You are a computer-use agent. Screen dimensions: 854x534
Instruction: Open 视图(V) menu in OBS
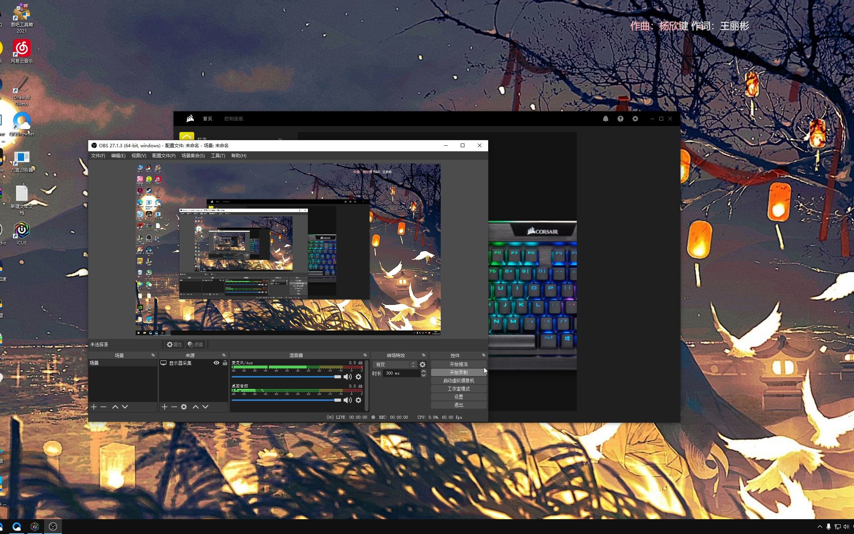point(139,156)
